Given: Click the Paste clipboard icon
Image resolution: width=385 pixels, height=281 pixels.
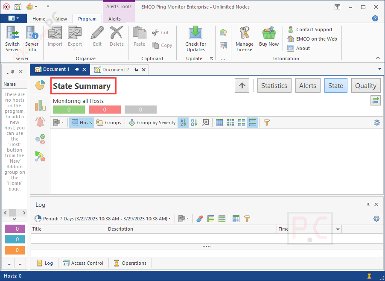Looking at the screenshot, I should (139, 32).
